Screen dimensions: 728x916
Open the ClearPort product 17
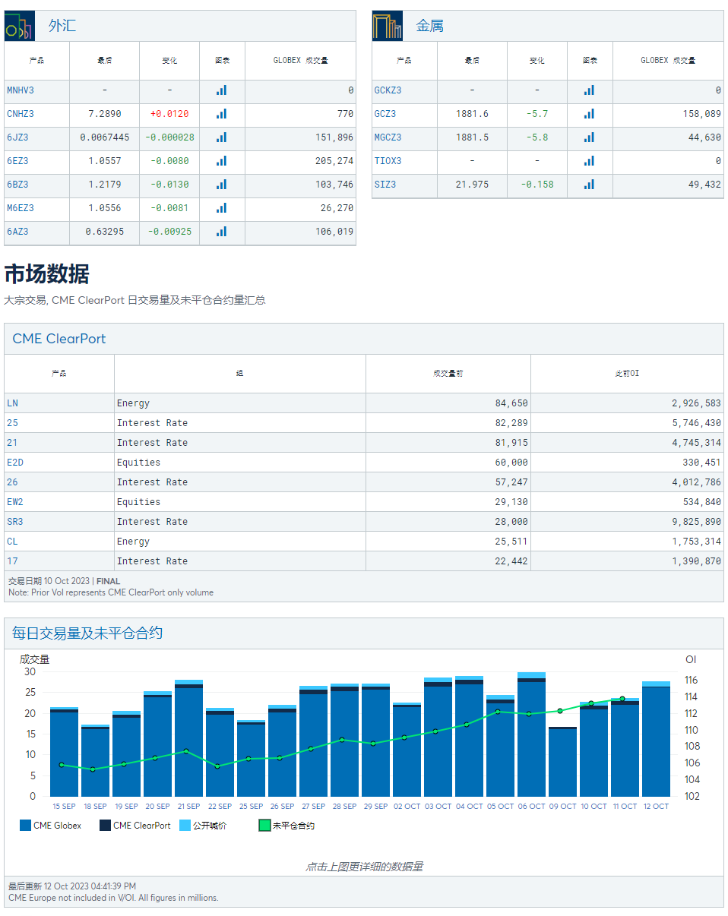tap(12, 561)
